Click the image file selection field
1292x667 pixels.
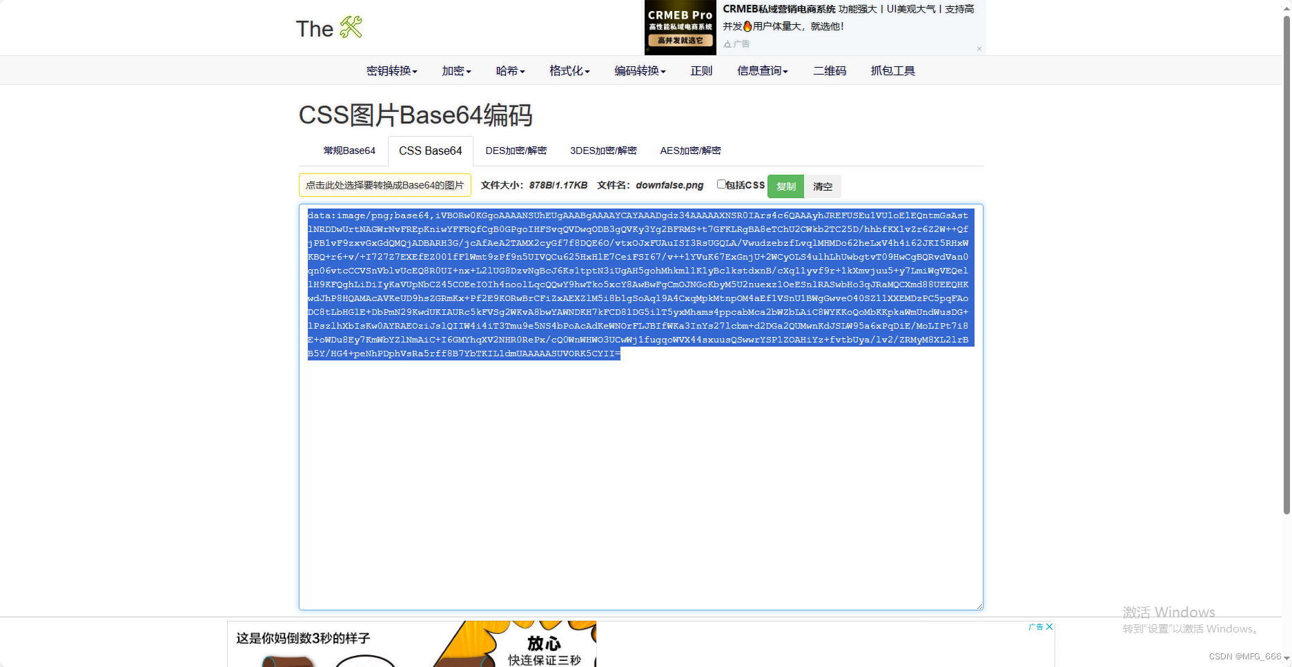pos(384,184)
